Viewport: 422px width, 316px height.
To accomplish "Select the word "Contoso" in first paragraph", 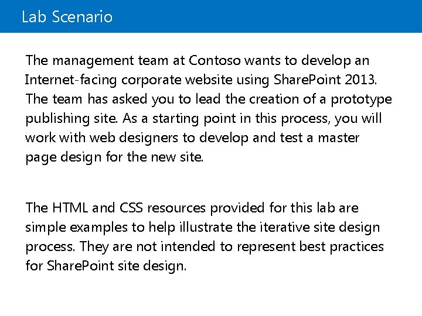I will pyautogui.click(x=215, y=60).
